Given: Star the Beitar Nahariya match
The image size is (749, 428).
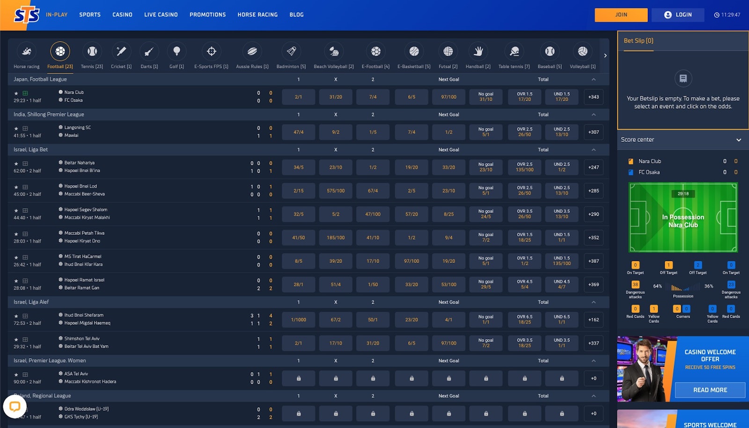Looking at the screenshot, I should [x=16, y=164].
